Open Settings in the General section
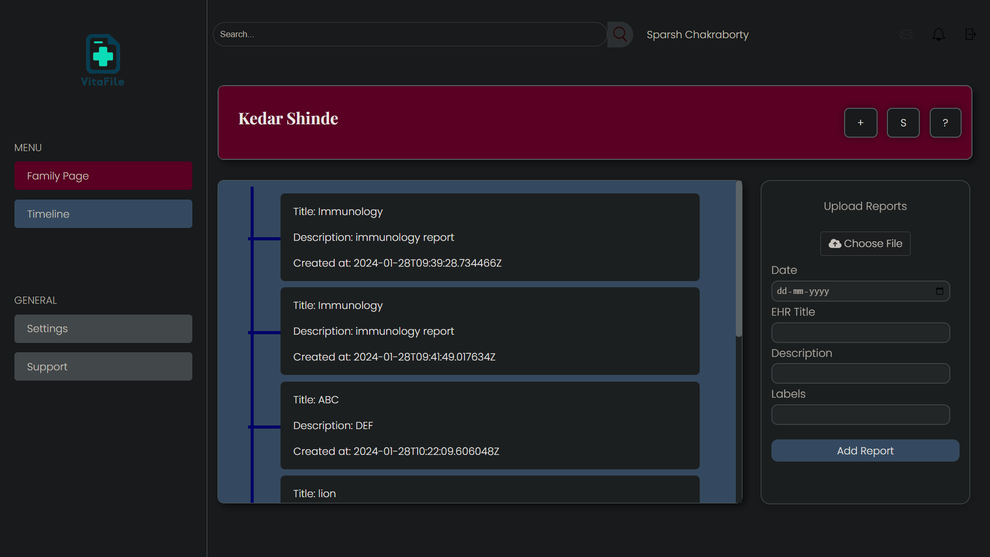The image size is (990, 557). pos(103,329)
